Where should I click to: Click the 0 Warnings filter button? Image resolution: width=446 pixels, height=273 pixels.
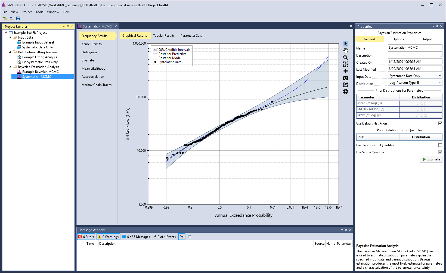click(x=108, y=237)
